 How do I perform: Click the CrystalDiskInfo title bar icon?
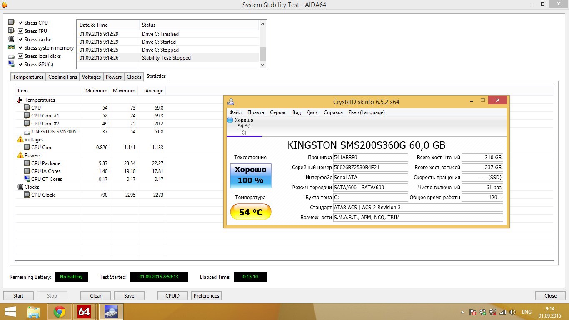(x=230, y=101)
